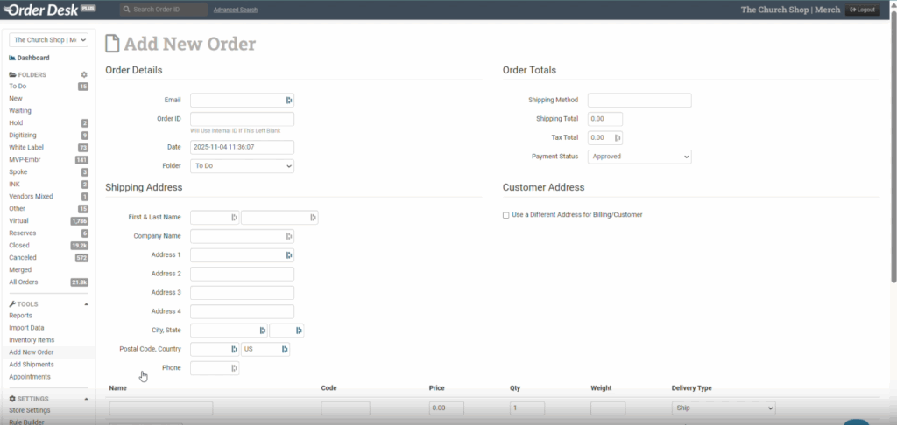Click the Logout button

862,10
